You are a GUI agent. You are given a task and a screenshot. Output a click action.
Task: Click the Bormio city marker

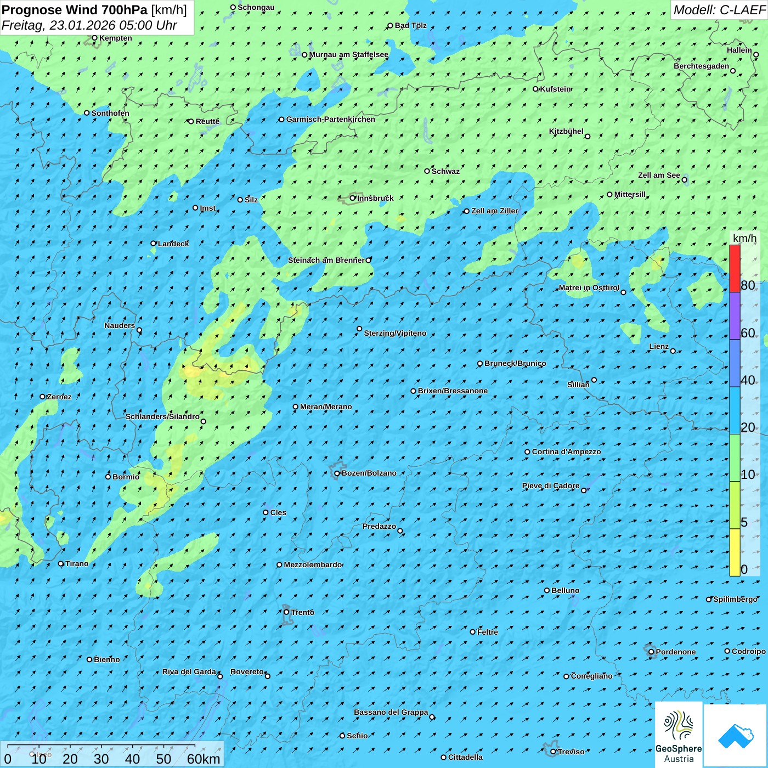click(108, 477)
